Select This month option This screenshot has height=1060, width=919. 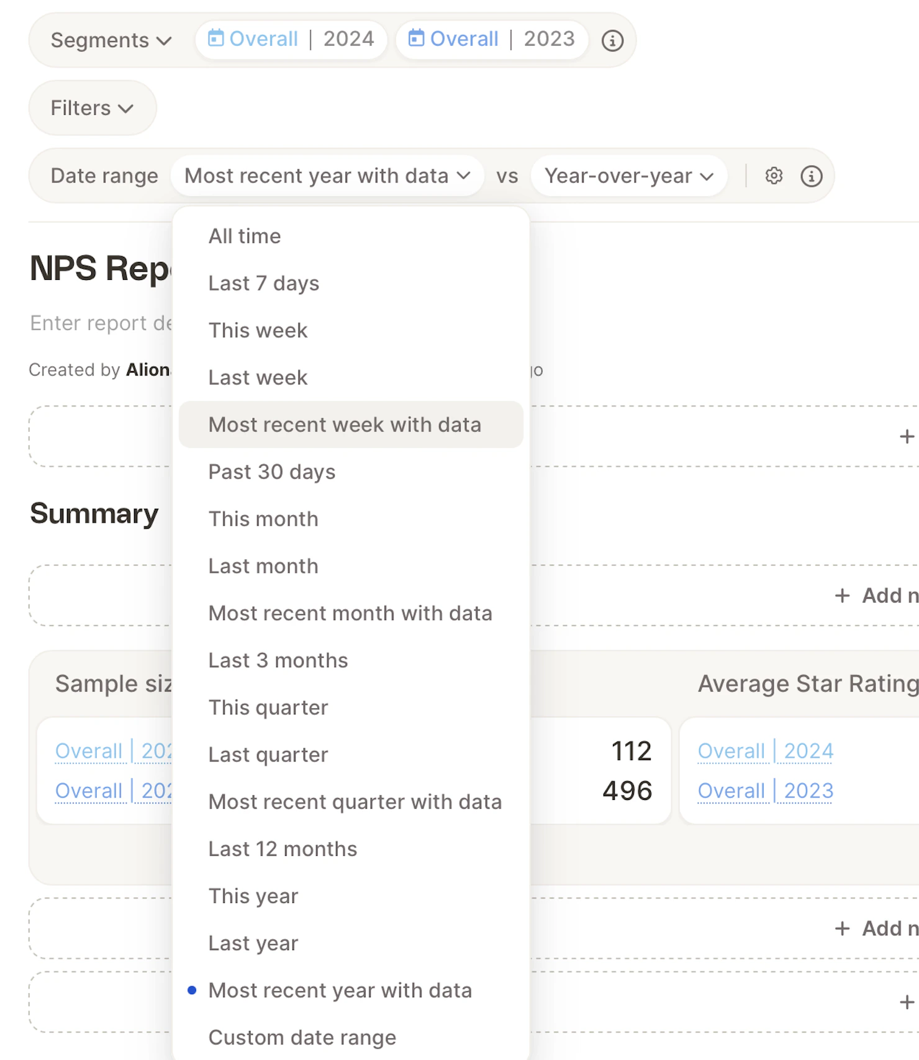tap(351, 519)
